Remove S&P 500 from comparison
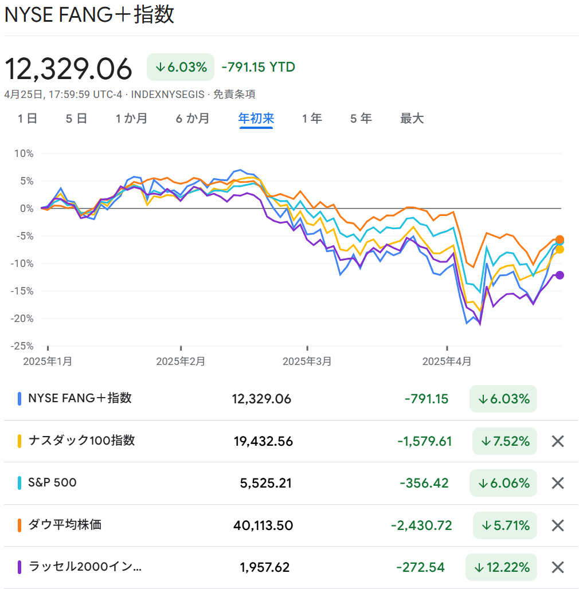This screenshot has width=579, height=589. (558, 483)
